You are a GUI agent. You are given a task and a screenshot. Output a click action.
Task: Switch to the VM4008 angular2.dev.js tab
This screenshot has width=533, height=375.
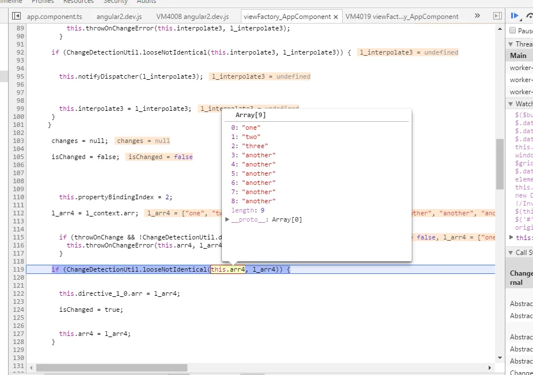pos(193,17)
